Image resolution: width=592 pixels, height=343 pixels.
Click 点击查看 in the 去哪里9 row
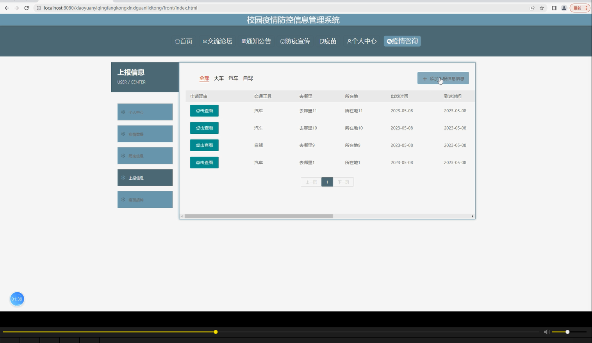204,145
